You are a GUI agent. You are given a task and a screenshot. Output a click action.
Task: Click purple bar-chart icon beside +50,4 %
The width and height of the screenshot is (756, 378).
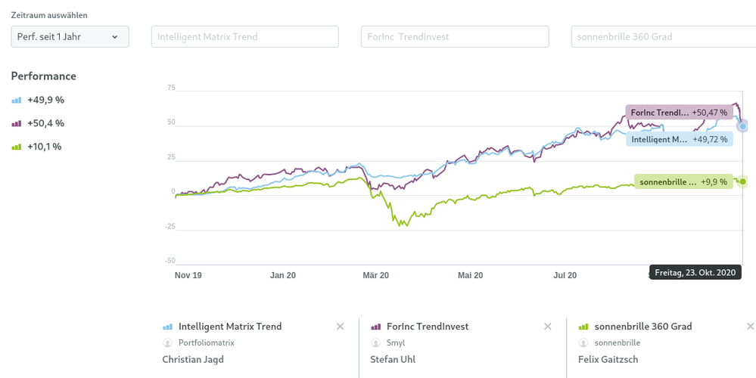pos(17,123)
